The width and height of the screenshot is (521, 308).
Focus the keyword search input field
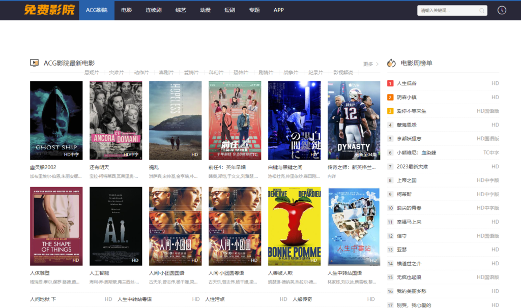coord(447,10)
